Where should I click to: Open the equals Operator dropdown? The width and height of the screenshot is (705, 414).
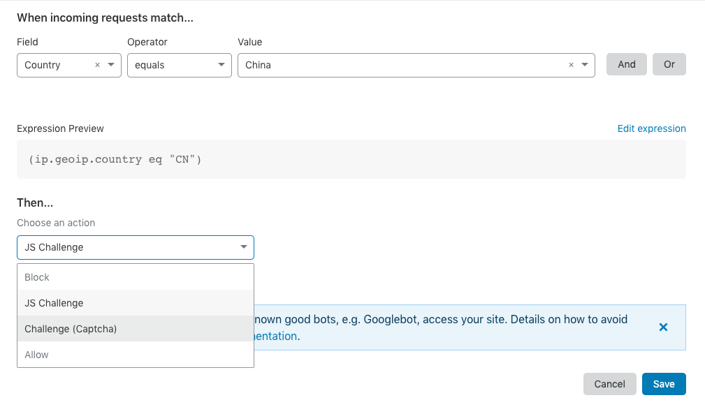(x=180, y=65)
